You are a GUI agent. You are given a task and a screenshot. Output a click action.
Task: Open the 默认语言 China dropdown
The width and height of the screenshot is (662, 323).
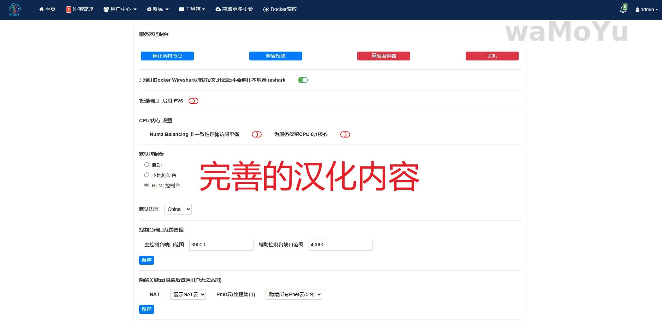coord(178,210)
